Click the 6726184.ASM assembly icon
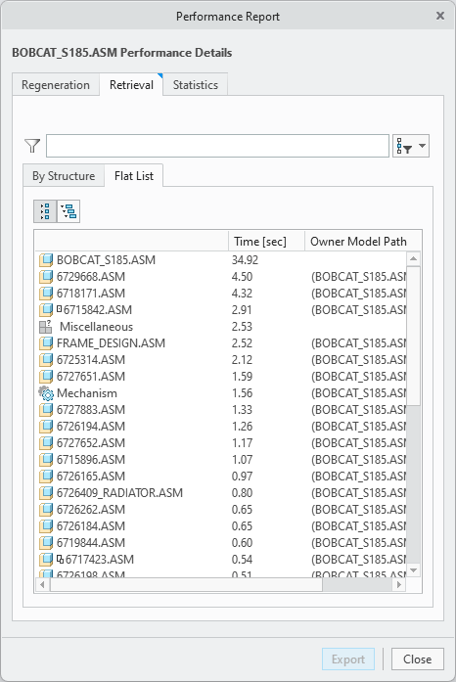456x682 pixels. click(46, 525)
